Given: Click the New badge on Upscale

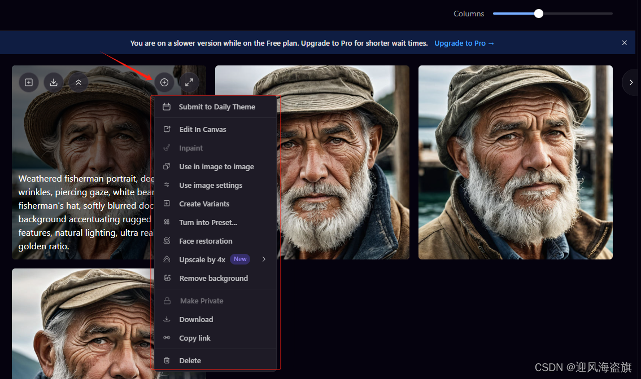Looking at the screenshot, I should tap(240, 259).
